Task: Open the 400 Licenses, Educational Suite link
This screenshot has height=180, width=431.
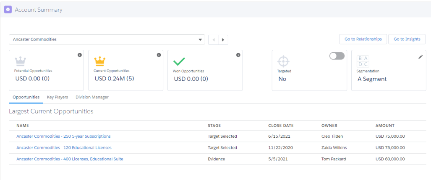Action: coord(70,159)
